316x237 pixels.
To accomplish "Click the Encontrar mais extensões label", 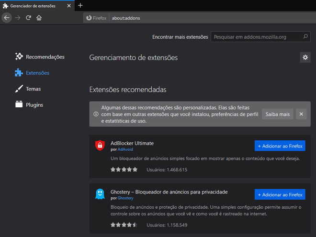I will [180, 37].
